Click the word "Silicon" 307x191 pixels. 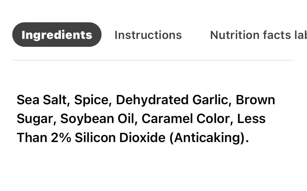pos(95,137)
